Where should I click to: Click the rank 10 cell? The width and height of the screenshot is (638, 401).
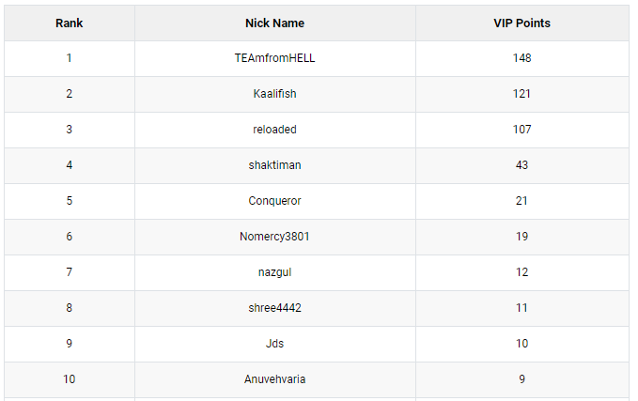point(70,379)
